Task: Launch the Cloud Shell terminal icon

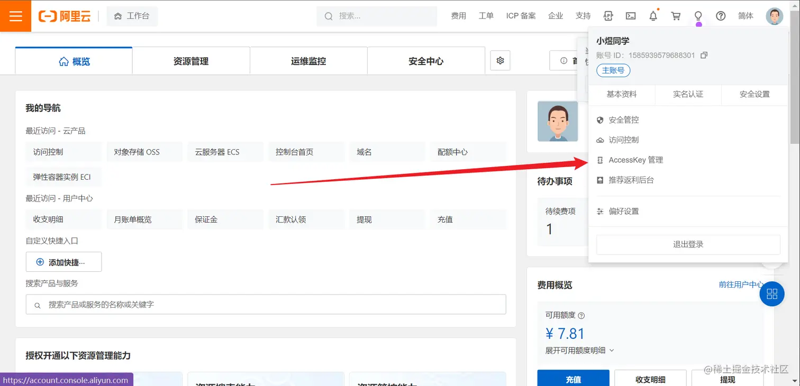Action: pos(631,16)
